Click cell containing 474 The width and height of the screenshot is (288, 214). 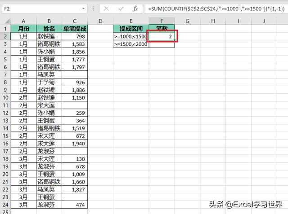click(x=75, y=205)
